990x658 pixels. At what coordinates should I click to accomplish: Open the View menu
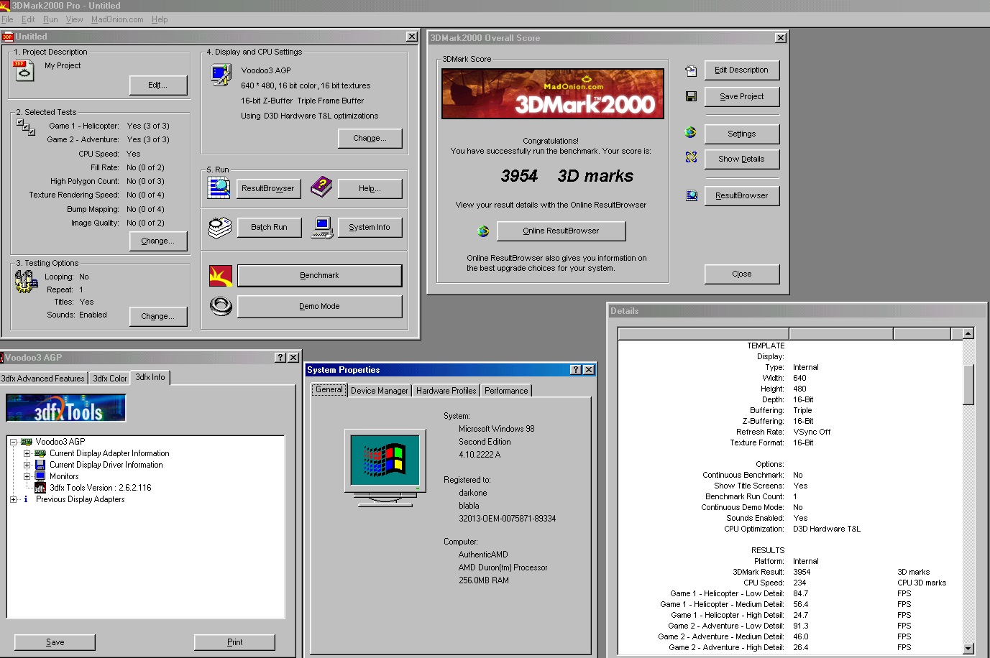pos(74,19)
